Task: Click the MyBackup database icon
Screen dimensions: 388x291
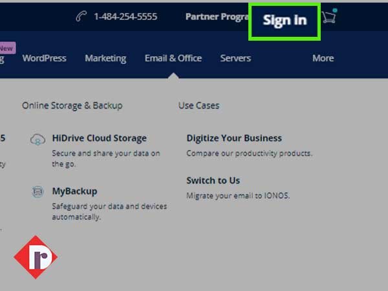Action: 38,192
